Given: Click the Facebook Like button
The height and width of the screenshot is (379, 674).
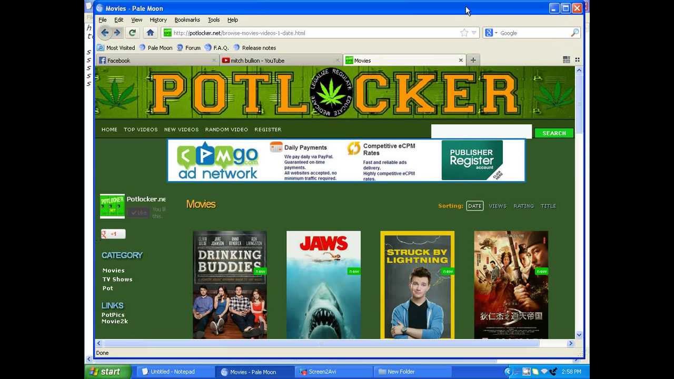Looking at the screenshot, I should [138, 213].
